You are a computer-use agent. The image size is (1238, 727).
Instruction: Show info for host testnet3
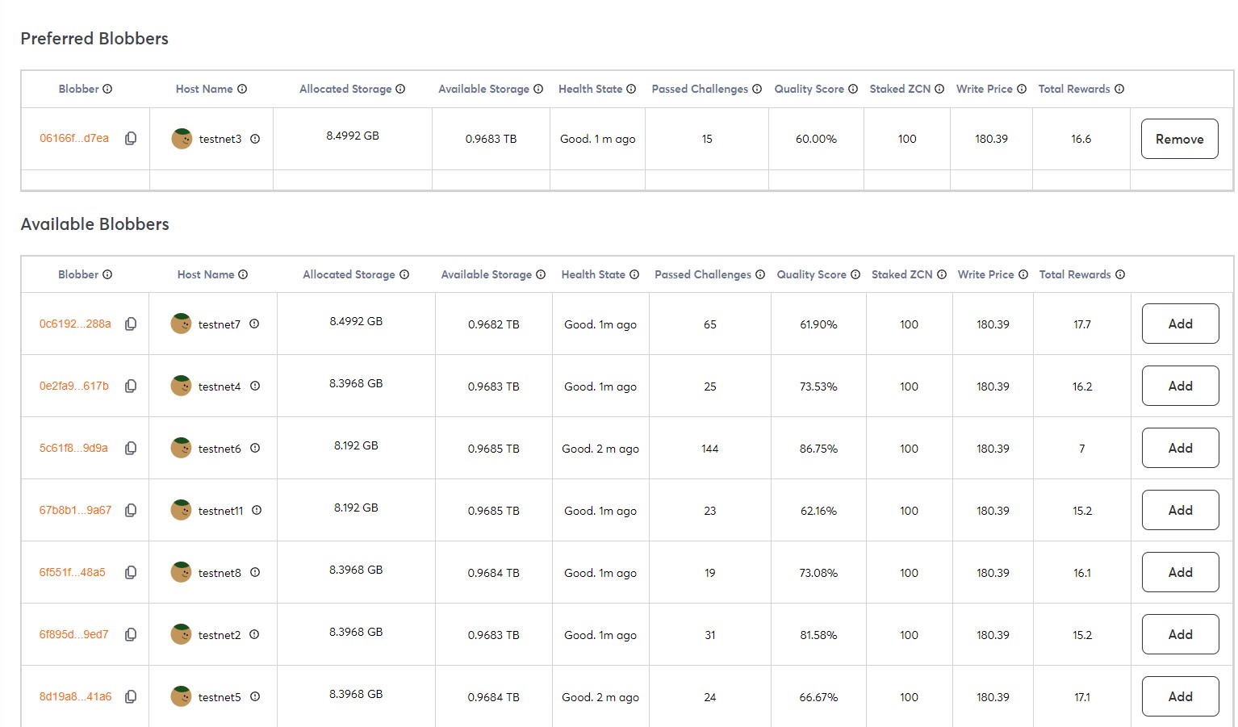tap(255, 139)
